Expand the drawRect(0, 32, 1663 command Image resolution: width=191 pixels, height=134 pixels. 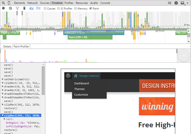3,90
